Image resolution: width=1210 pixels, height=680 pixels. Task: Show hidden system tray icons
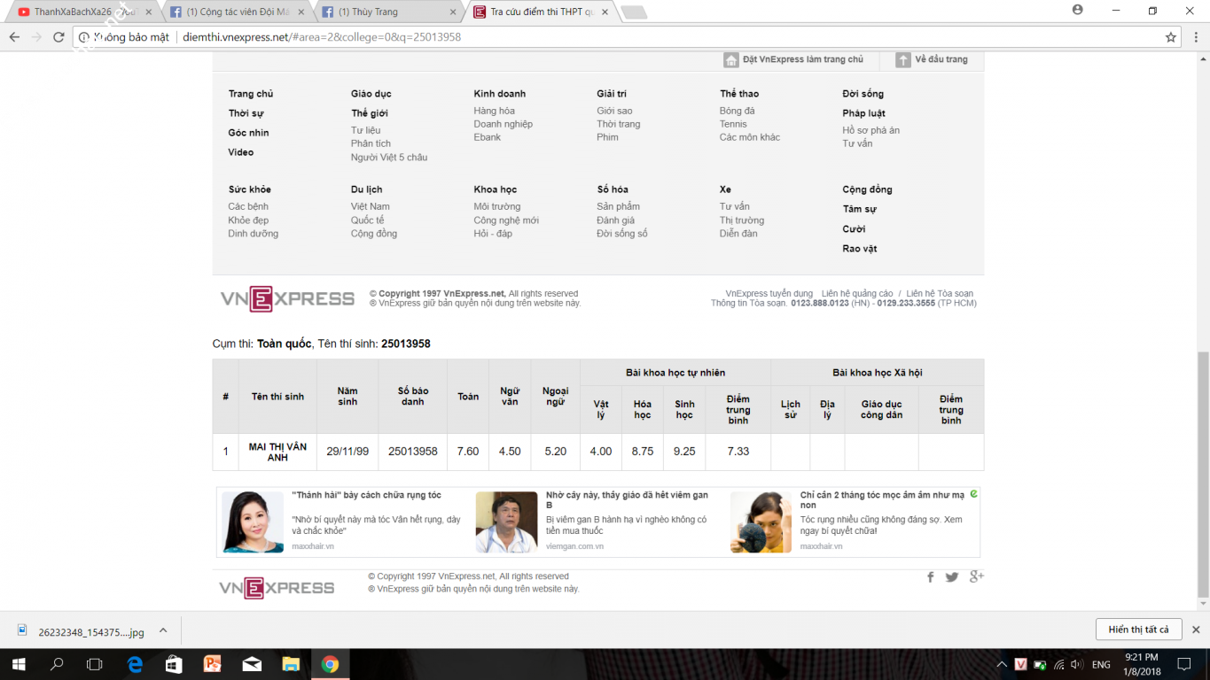click(x=1002, y=664)
